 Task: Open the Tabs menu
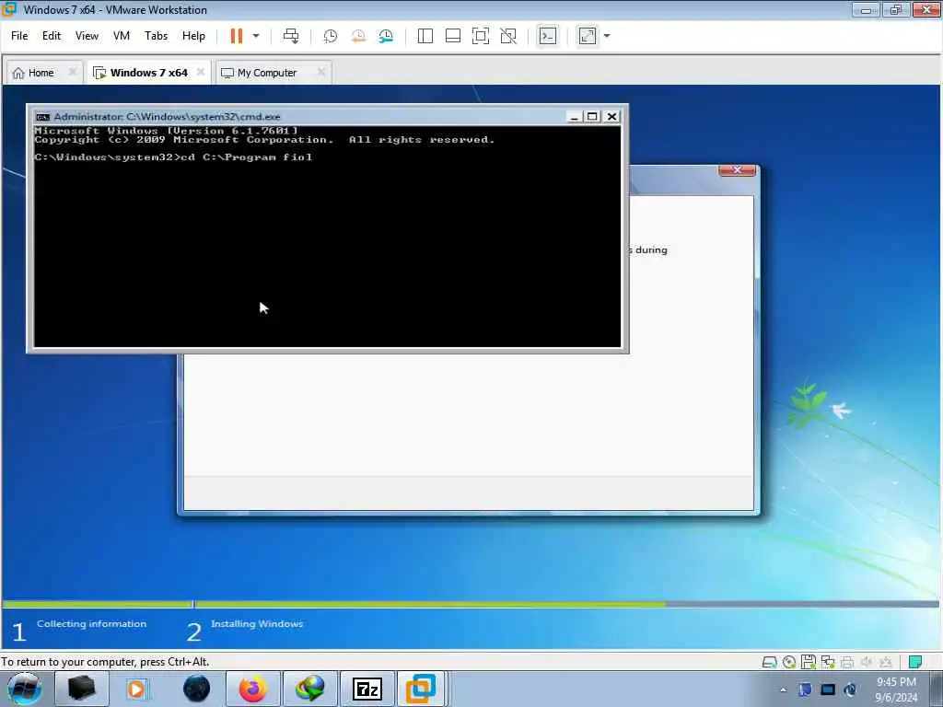pos(156,36)
